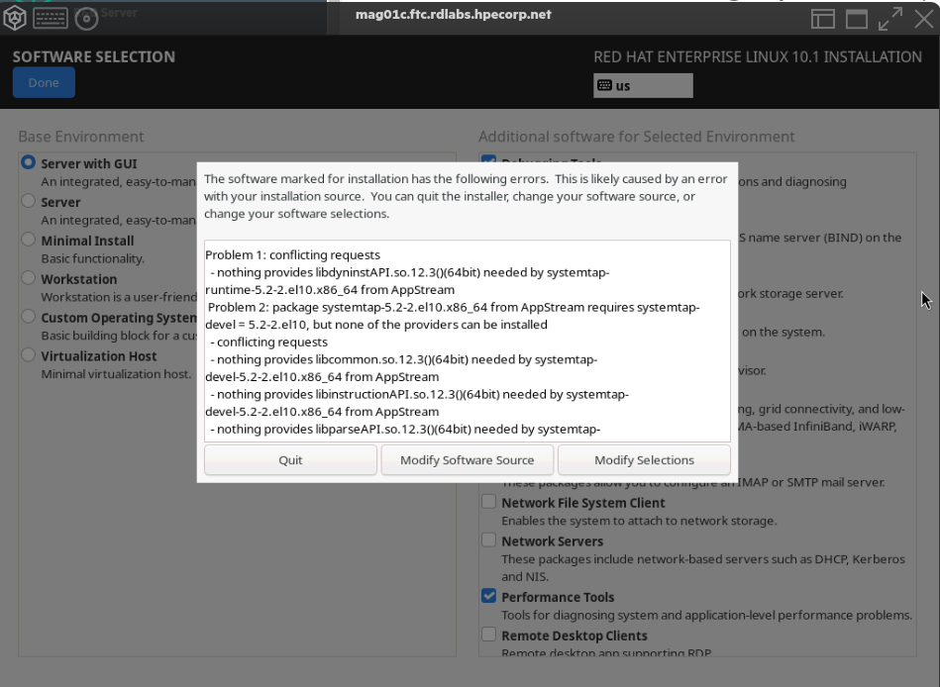Screen dimensions: 940x687
Task: Enable the Network File System Client checkbox
Action: (x=488, y=503)
